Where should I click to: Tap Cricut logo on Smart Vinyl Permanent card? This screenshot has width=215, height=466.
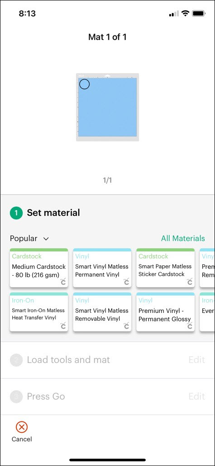tap(126, 282)
